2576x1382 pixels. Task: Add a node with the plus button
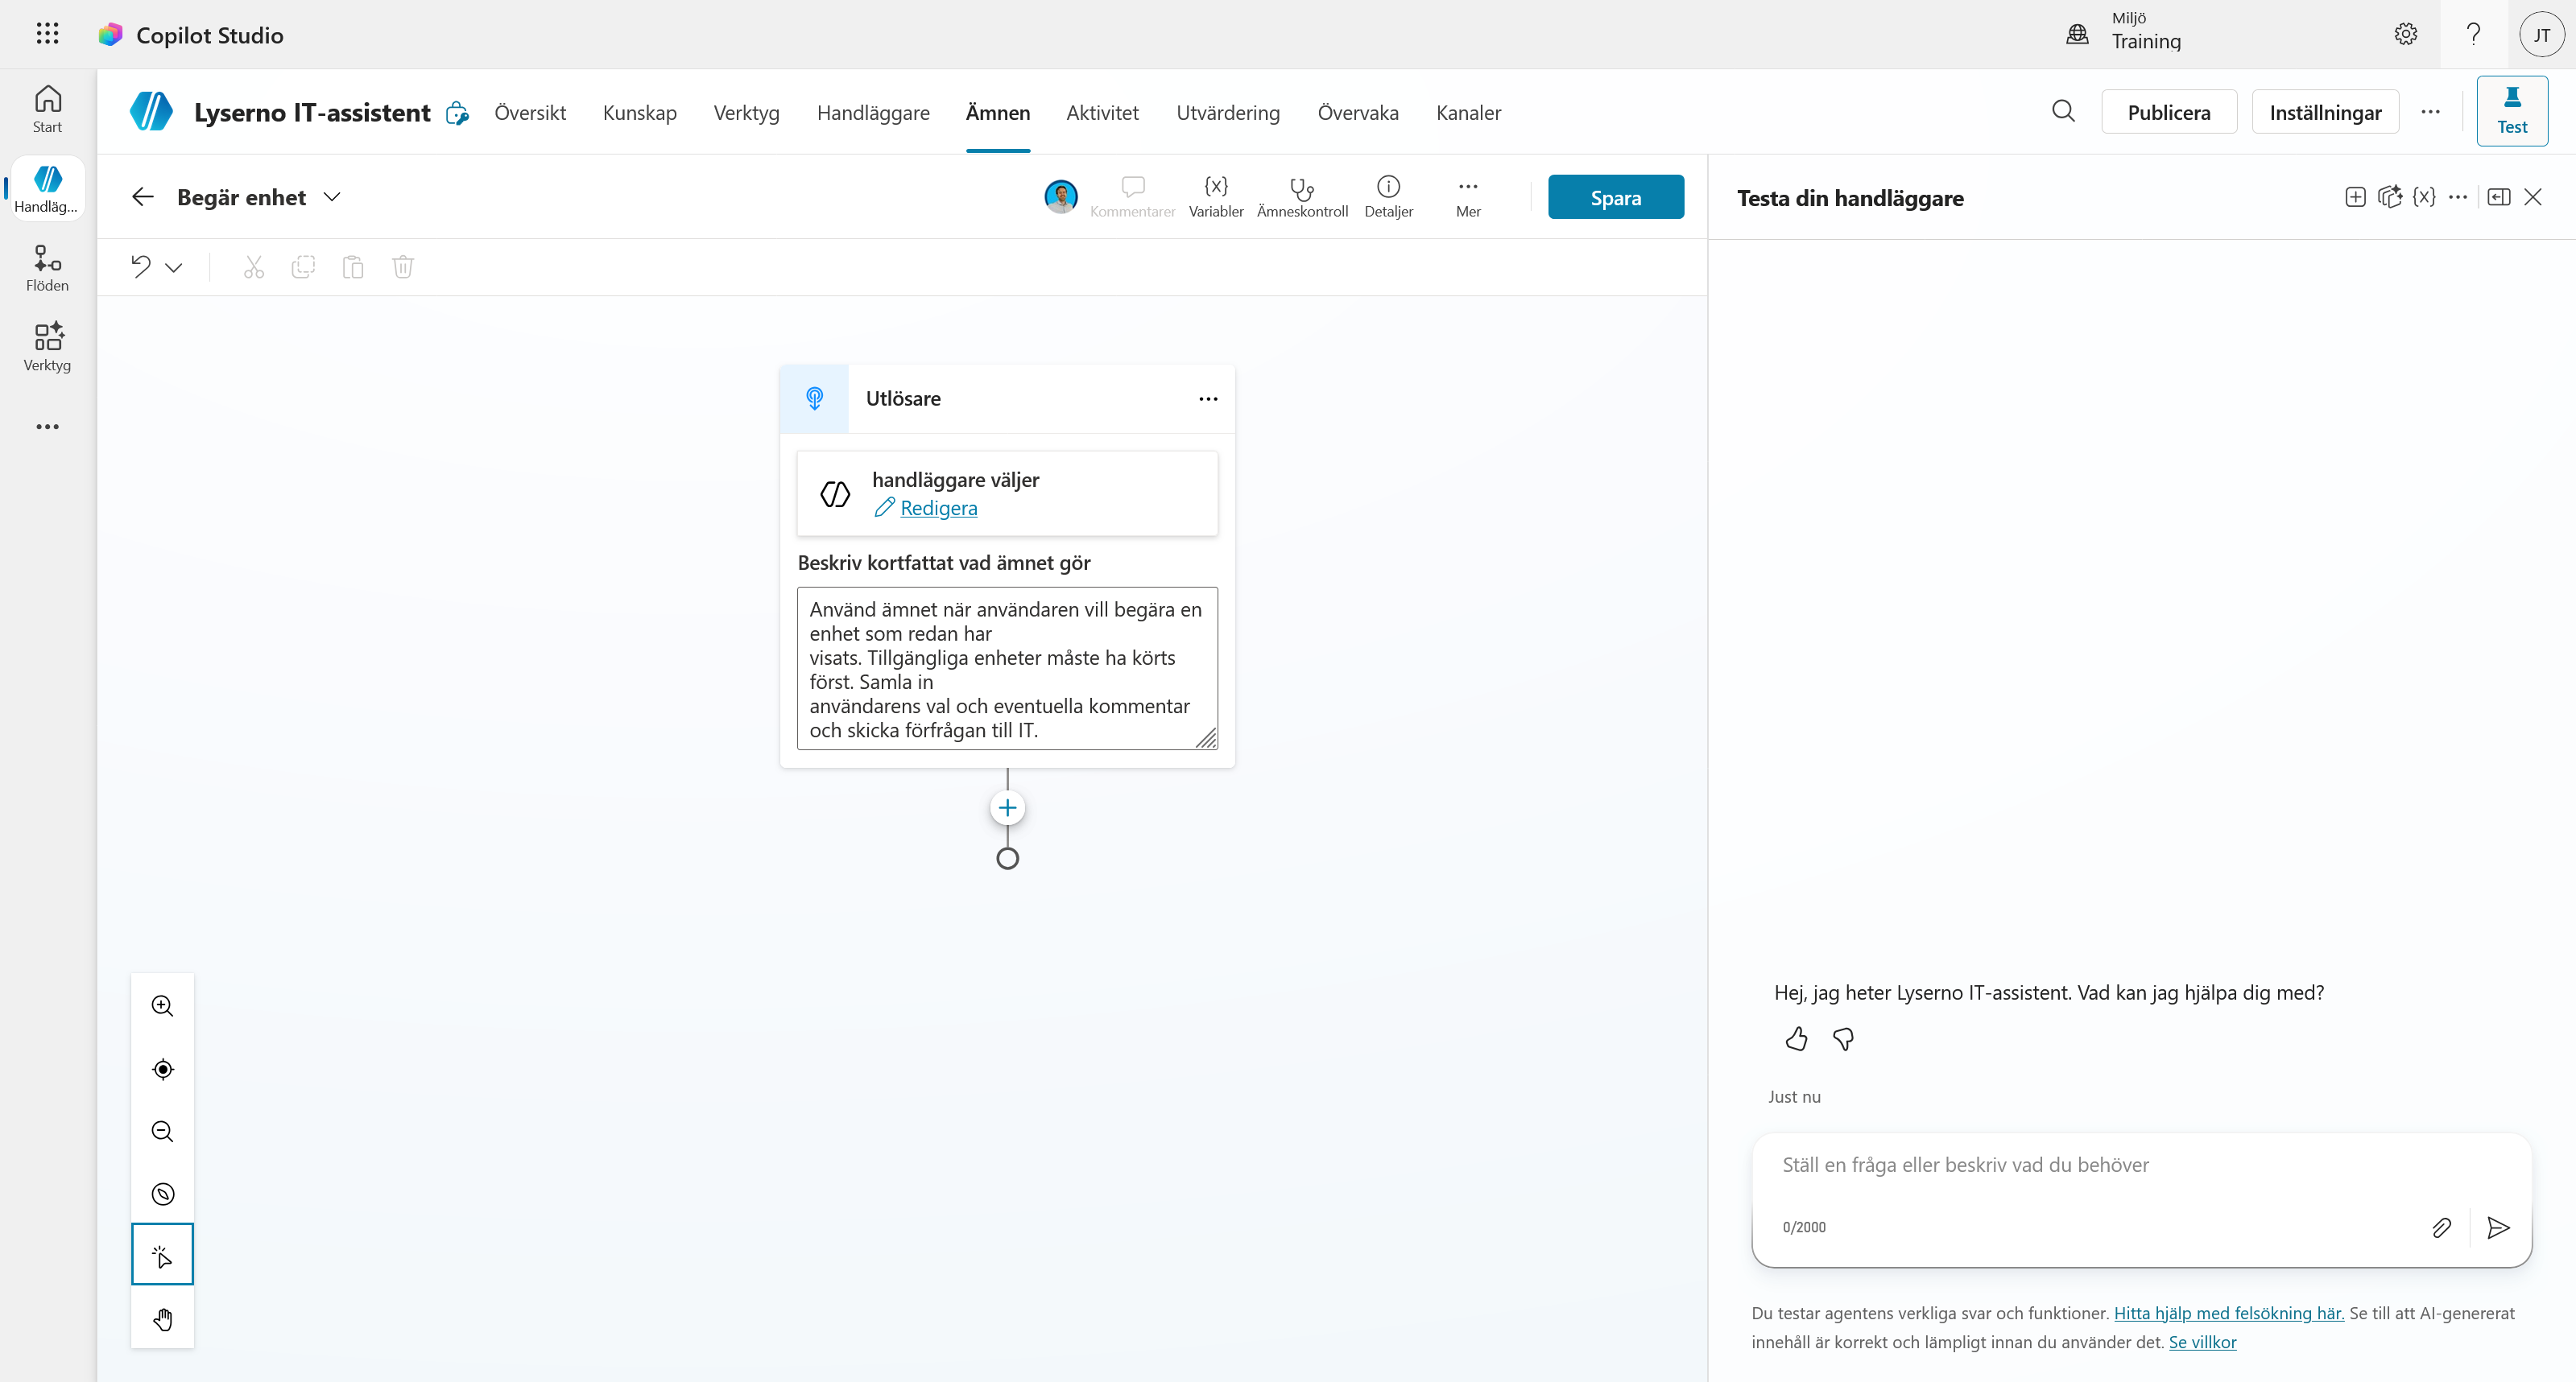1007,807
